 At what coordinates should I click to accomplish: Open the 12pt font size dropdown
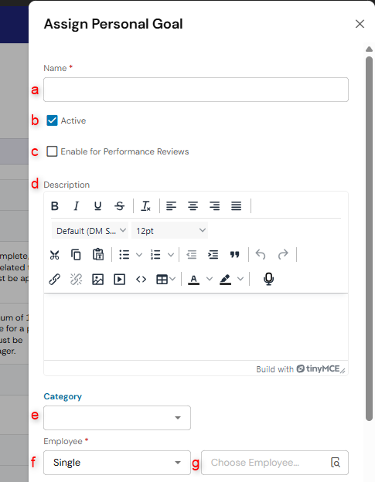pyautogui.click(x=170, y=230)
